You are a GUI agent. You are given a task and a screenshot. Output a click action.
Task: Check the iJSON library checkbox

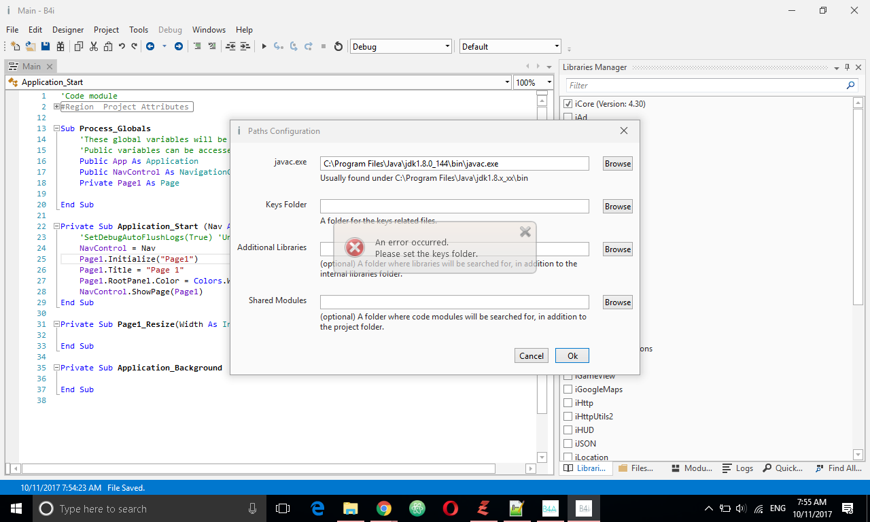click(x=568, y=444)
